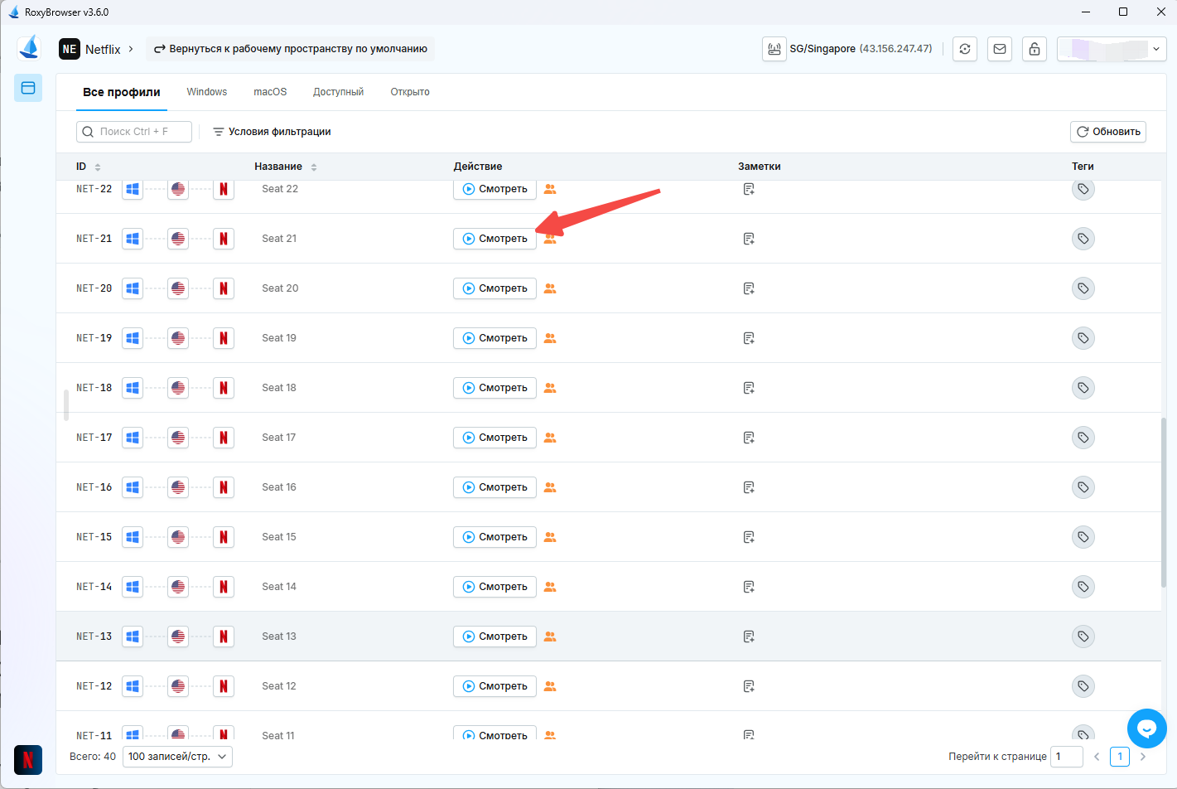
Task: Sort the table by ID column
Action: [x=98, y=167]
